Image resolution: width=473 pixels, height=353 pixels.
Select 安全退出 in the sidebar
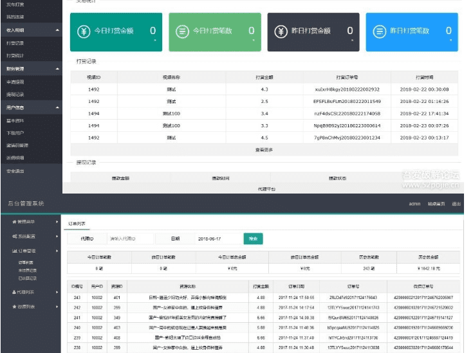point(15,171)
